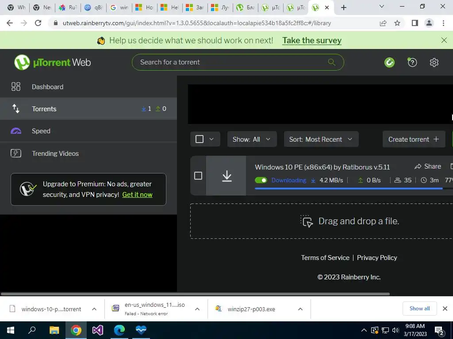Click the share page icon in address bar

(x=383, y=23)
